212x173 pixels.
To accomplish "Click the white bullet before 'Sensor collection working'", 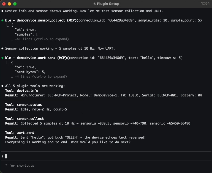I will tap(2, 48).
